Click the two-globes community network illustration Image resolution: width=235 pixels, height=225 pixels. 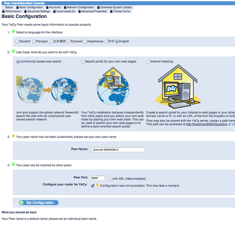[48, 90]
